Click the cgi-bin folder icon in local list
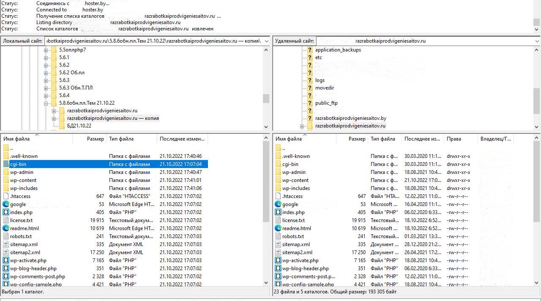 tap(6, 164)
